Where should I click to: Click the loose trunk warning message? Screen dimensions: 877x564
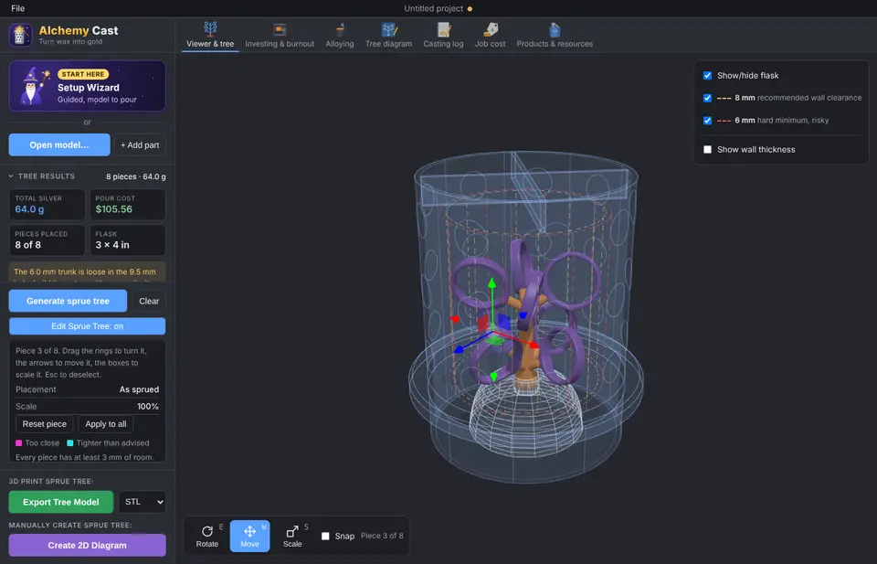point(88,271)
